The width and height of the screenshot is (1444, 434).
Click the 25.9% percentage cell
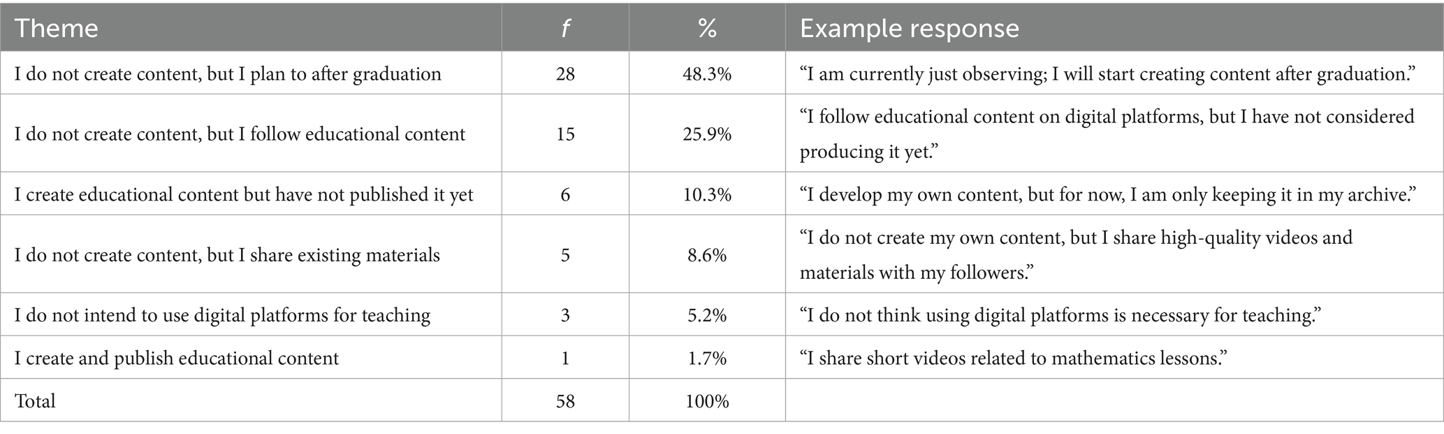point(707,134)
